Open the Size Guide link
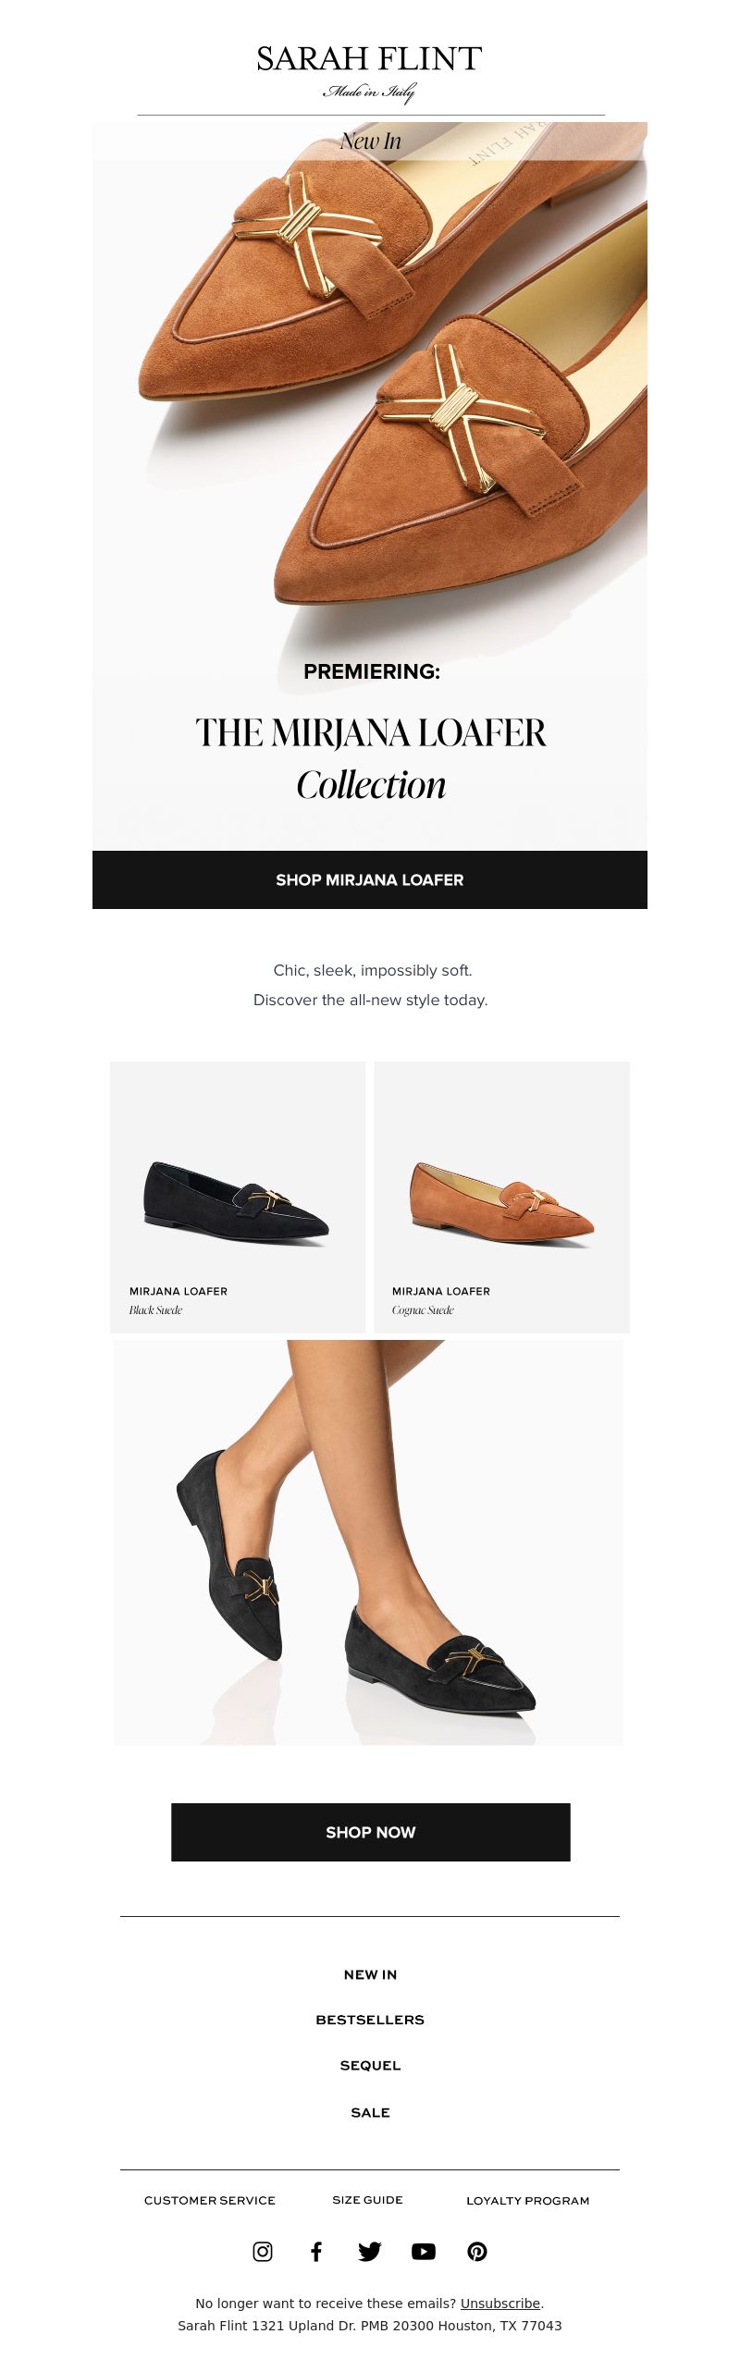The height and width of the screenshot is (2359, 740). pyautogui.click(x=368, y=2200)
